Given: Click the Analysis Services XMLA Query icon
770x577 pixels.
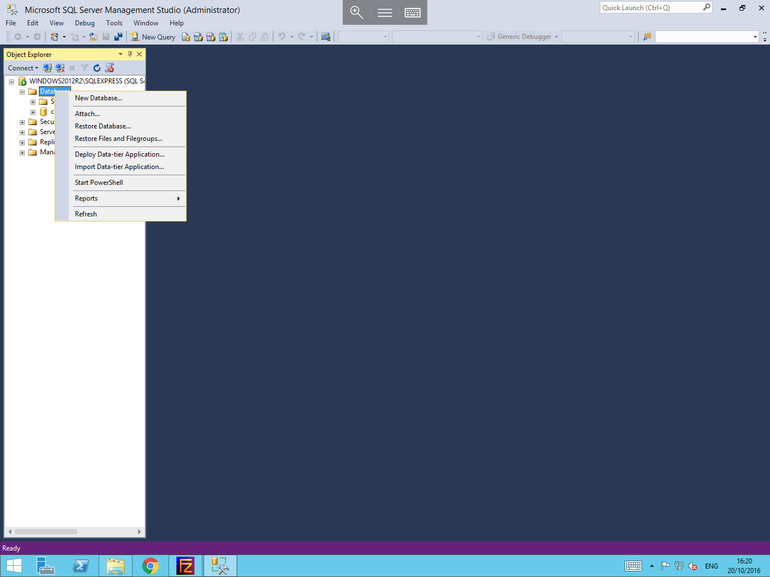Looking at the screenshot, I should [224, 37].
